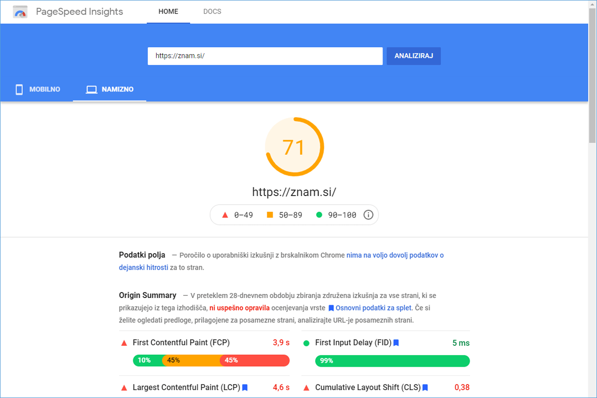The image size is (597, 398).
Task: Click the PageSpeed Insights logo icon
Action: [x=20, y=12]
